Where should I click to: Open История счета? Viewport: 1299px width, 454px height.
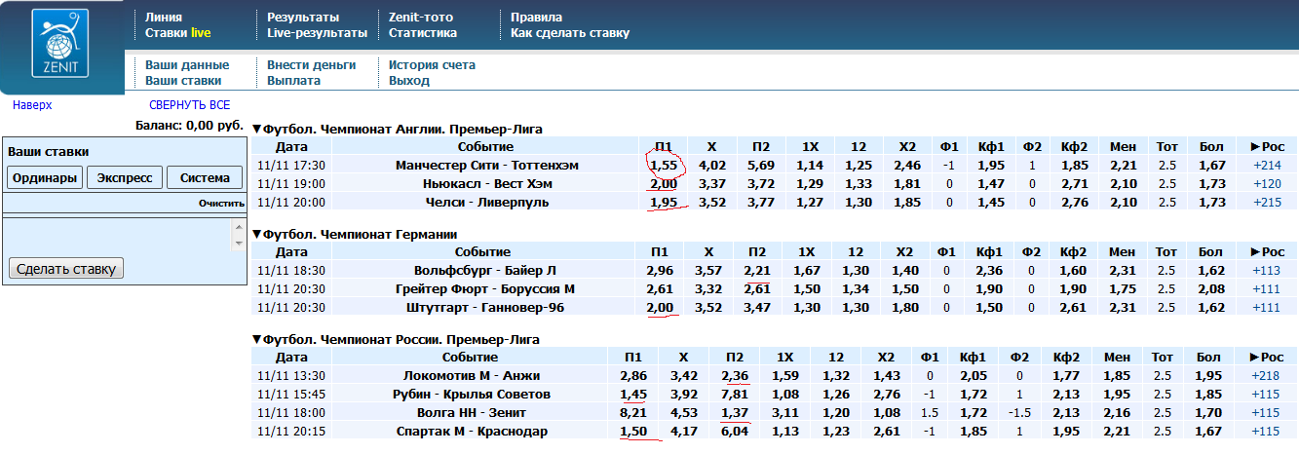point(432,65)
